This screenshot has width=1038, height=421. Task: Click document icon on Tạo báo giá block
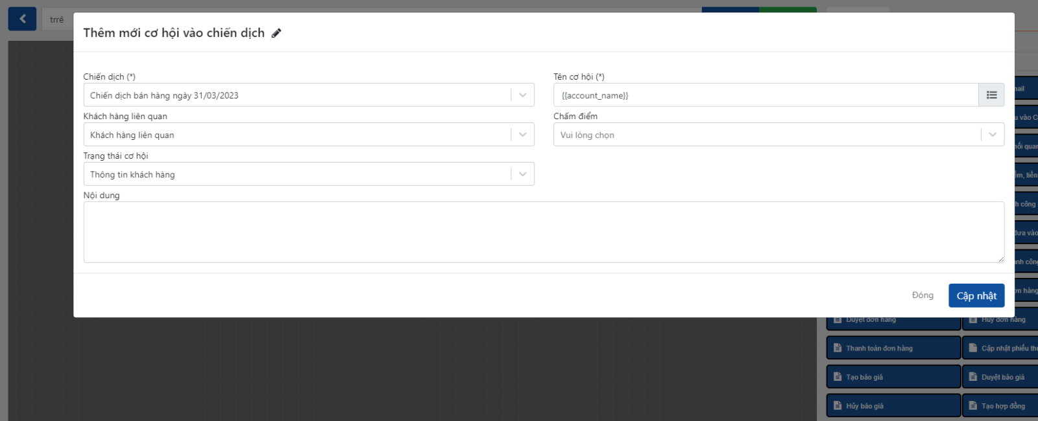838,376
